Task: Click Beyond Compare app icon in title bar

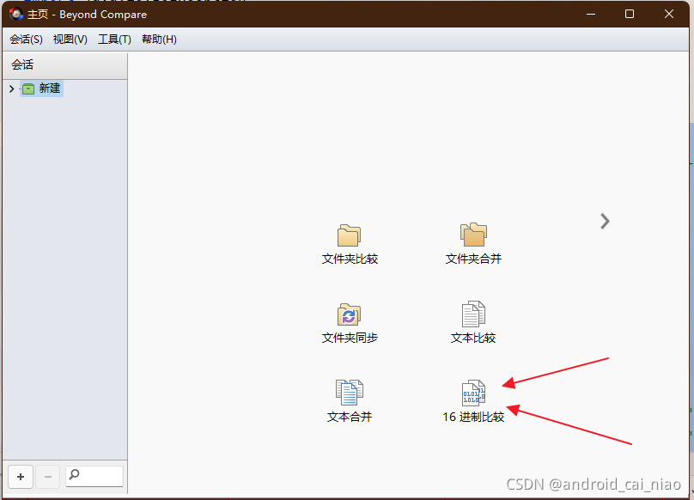Action: (16, 14)
